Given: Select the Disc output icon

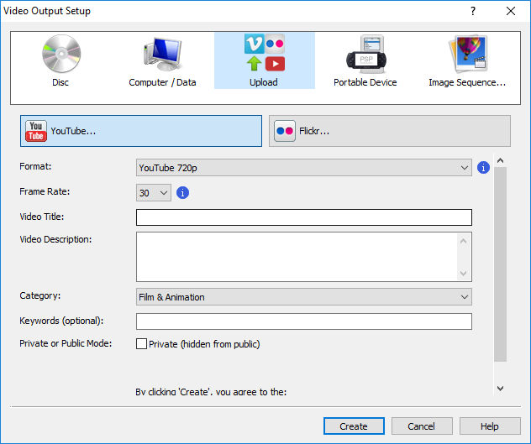Looking at the screenshot, I should 60,55.
